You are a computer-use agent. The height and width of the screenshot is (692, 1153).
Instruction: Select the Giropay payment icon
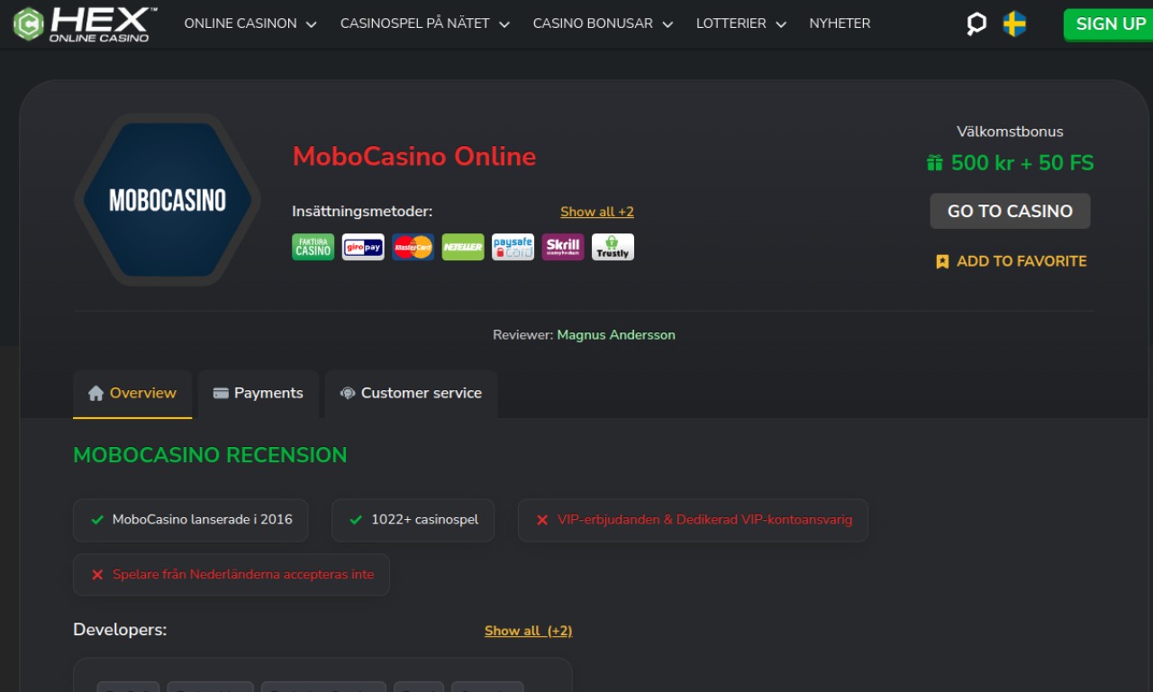363,247
